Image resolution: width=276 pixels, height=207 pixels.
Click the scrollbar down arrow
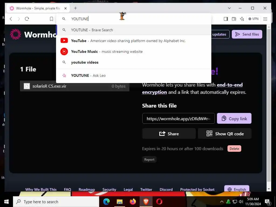(269, 189)
